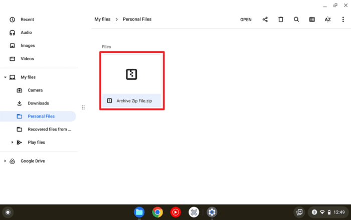Click the battery status icon
The height and width of the screenshot is (220, 351).
[x=329, y=212]
